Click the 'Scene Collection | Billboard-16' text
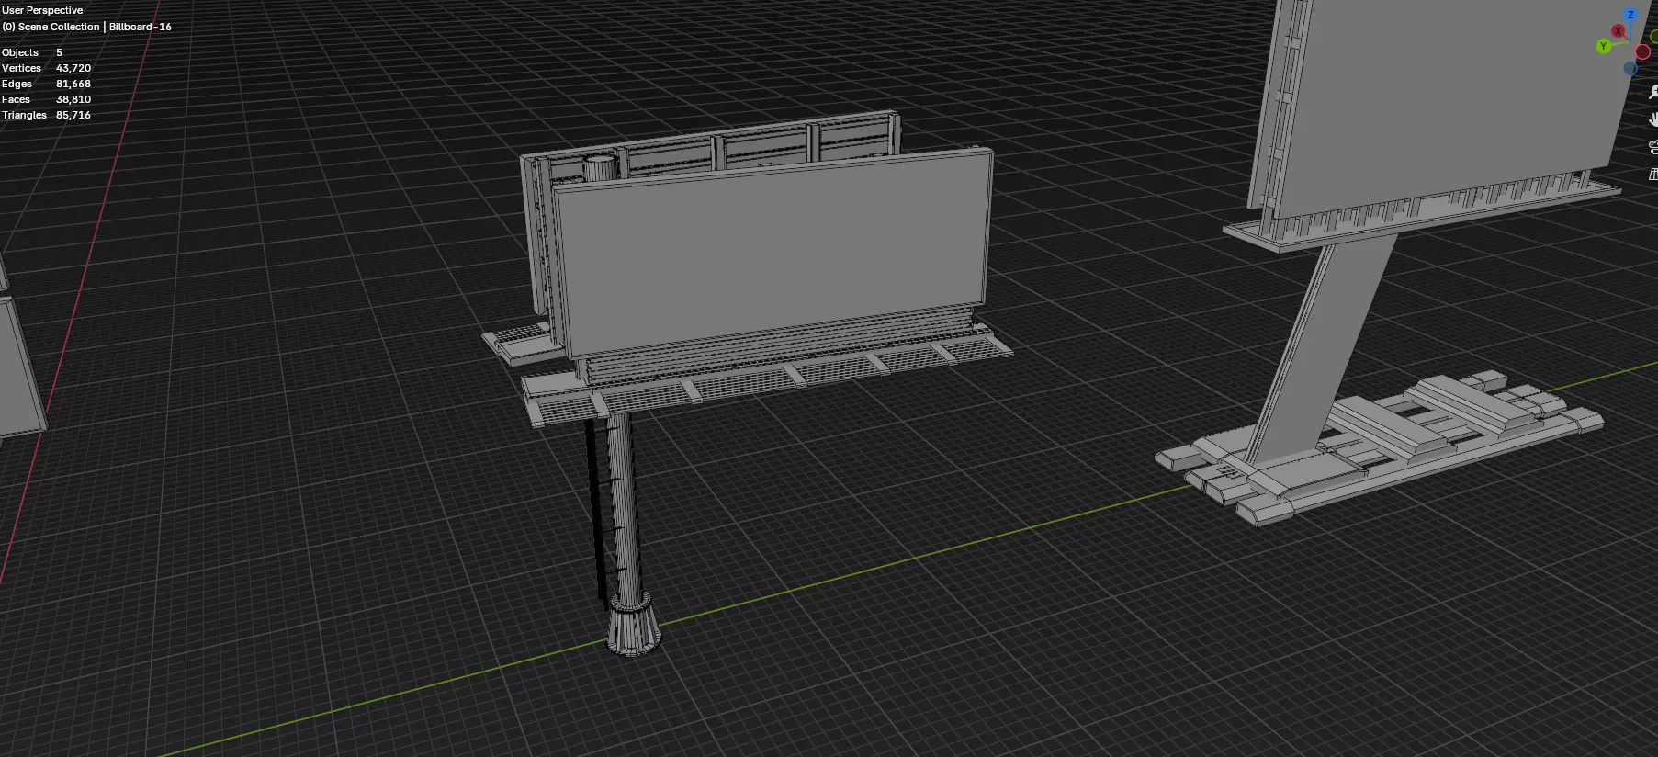The image size is (1658, 757). tap(95, 27)
